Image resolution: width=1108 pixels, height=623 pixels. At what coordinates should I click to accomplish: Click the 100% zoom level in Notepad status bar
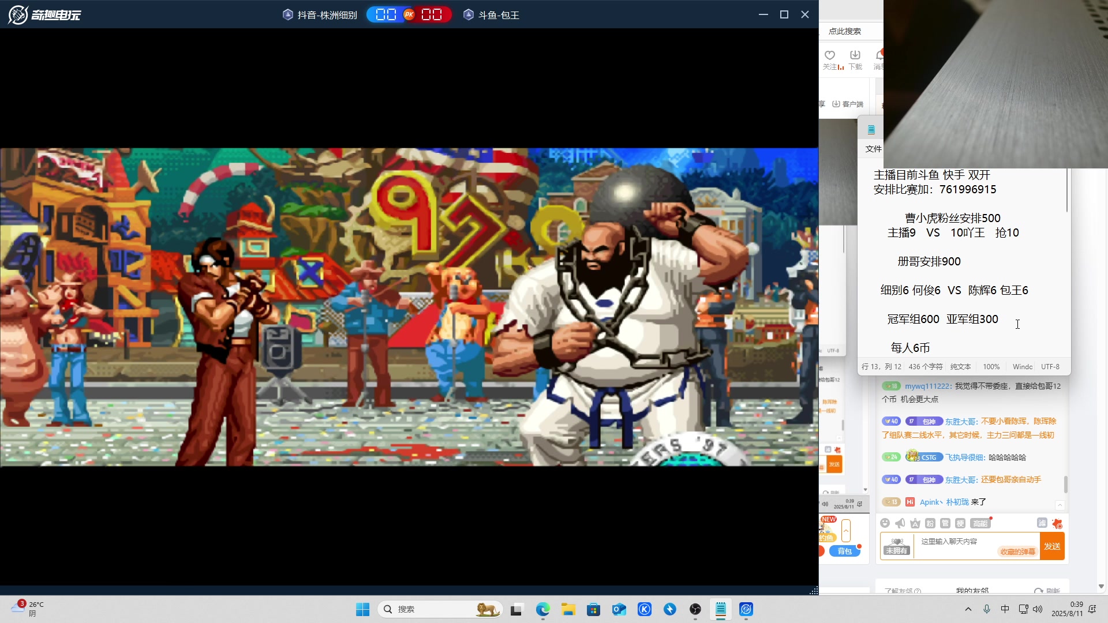[x=991, y=367]
